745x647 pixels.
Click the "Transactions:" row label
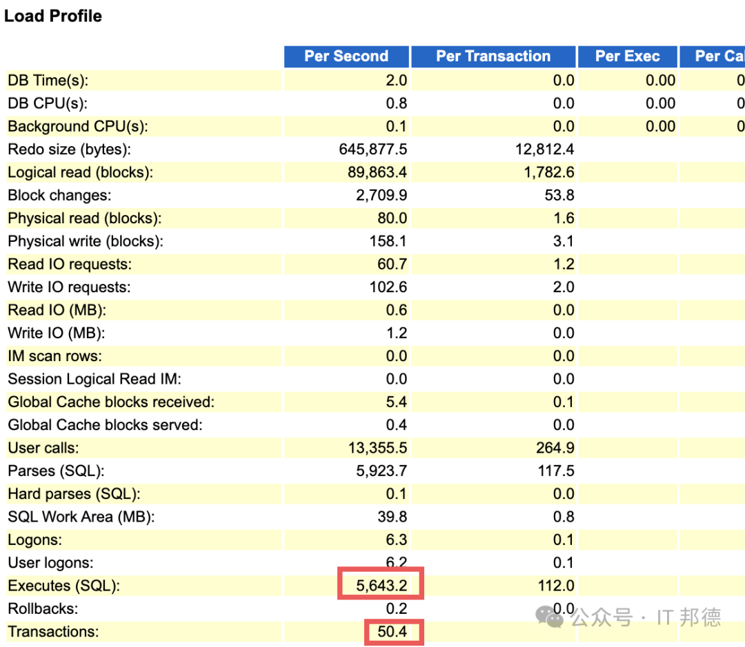53,632
